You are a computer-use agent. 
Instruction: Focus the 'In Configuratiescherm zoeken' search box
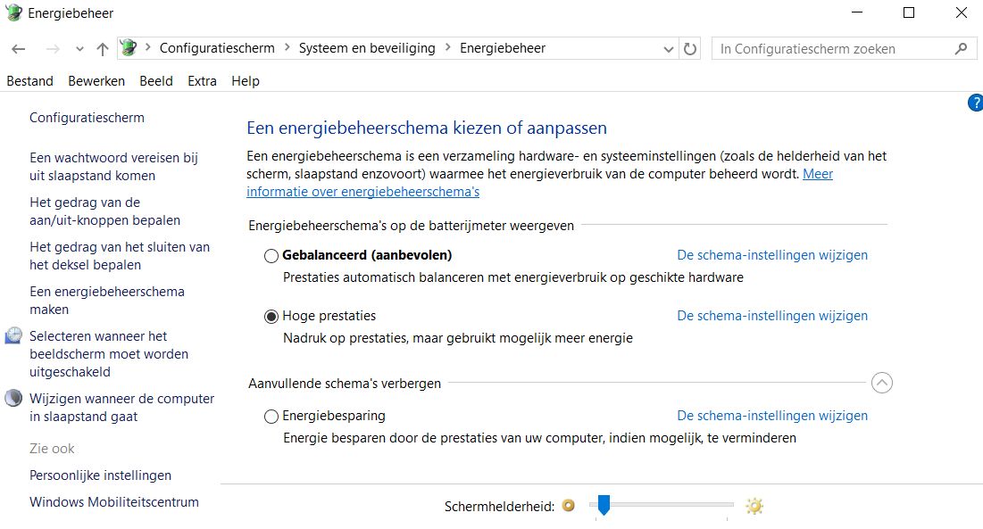(834, 49)
